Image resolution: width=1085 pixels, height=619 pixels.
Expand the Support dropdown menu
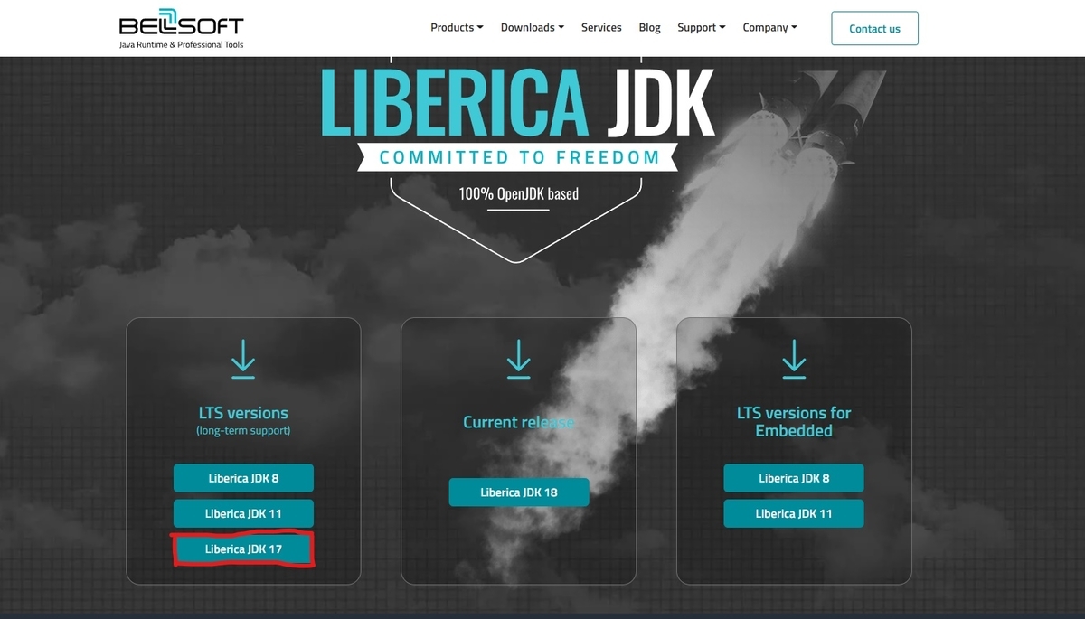[702, 28]
